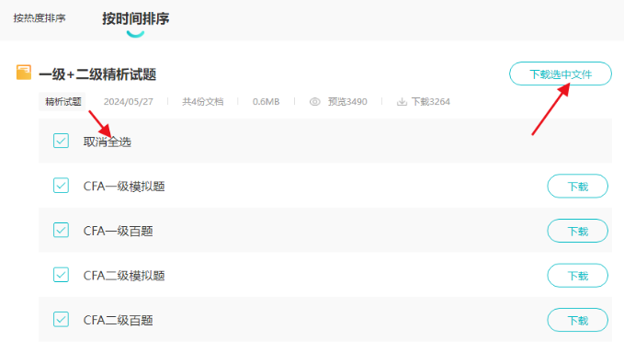Viewport: 624px width, 352px height.
Task: Click the 下载选中文件 button
Action: pos(561,74)
